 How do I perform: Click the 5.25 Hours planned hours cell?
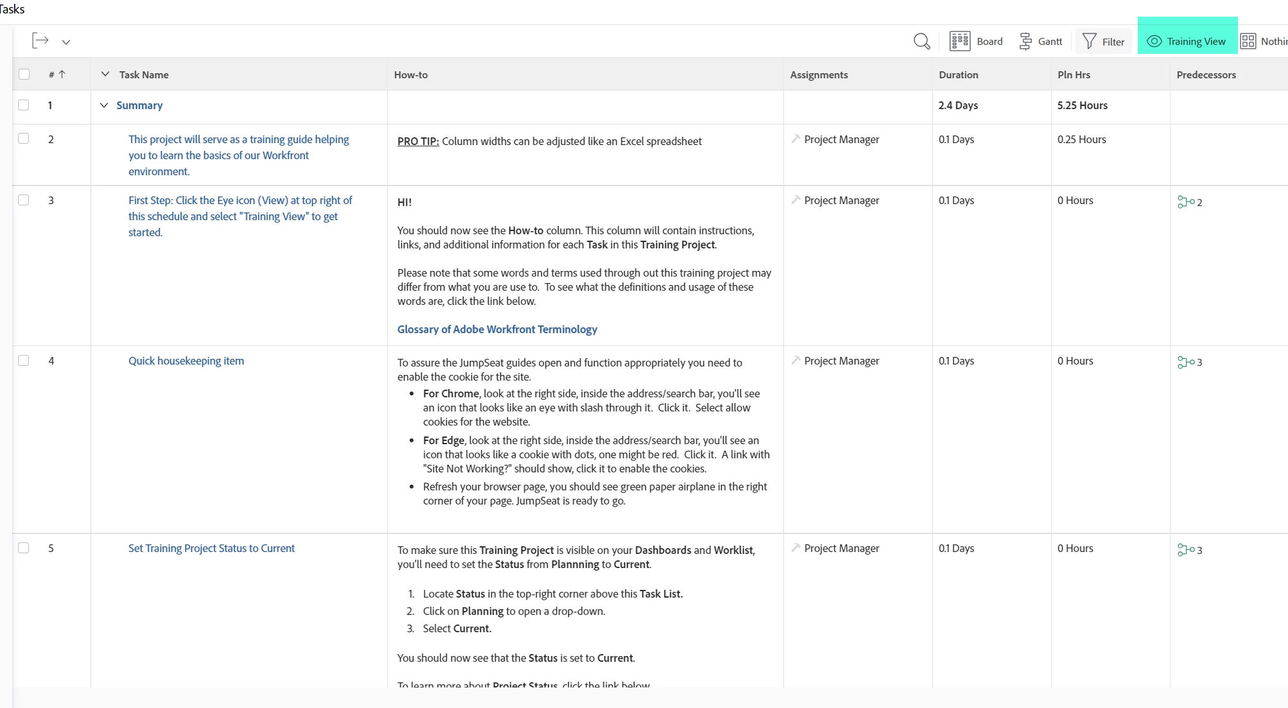(1082, 105)
